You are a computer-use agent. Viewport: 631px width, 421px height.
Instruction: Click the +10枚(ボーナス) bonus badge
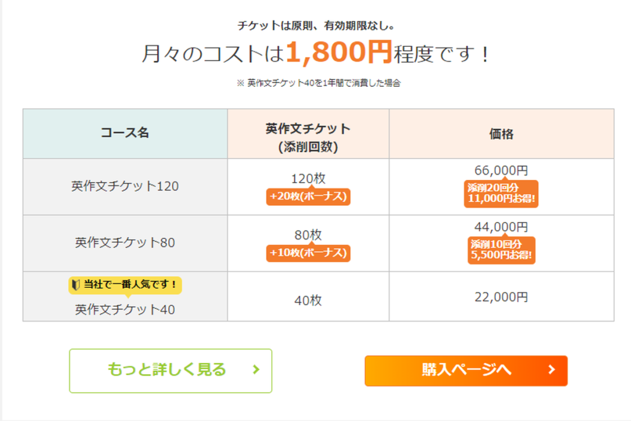[x=308, y=253]
